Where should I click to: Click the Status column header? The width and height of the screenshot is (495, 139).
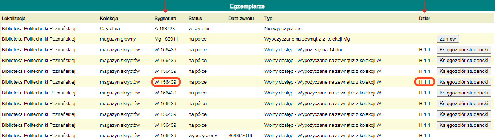coord(195,18)
